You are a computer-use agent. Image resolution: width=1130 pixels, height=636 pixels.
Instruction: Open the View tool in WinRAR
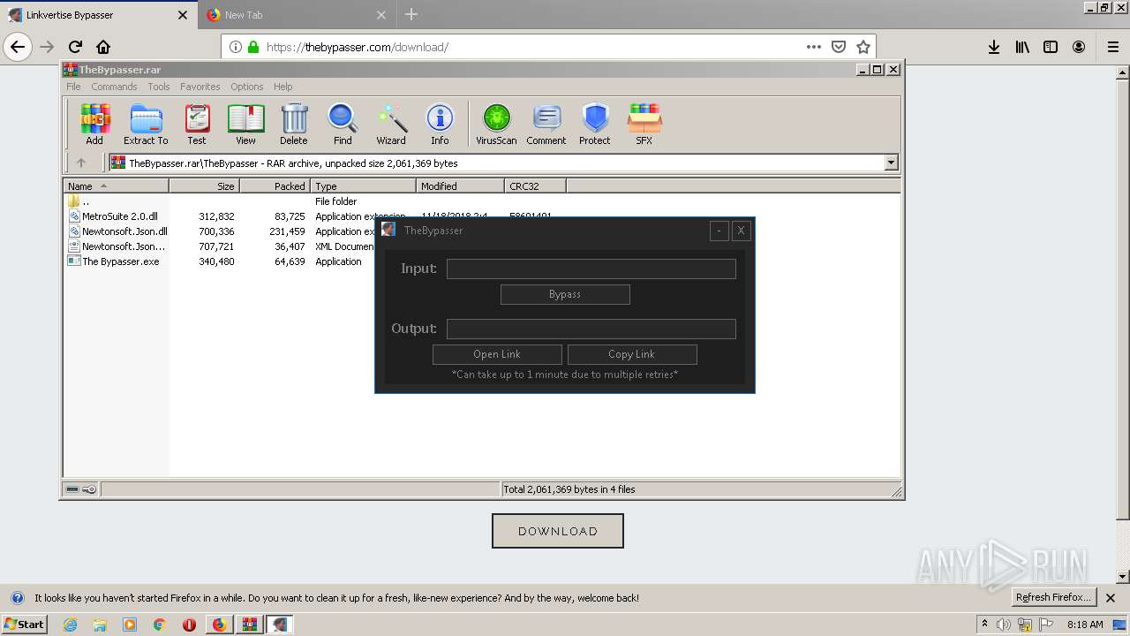(x=245, y=124)
